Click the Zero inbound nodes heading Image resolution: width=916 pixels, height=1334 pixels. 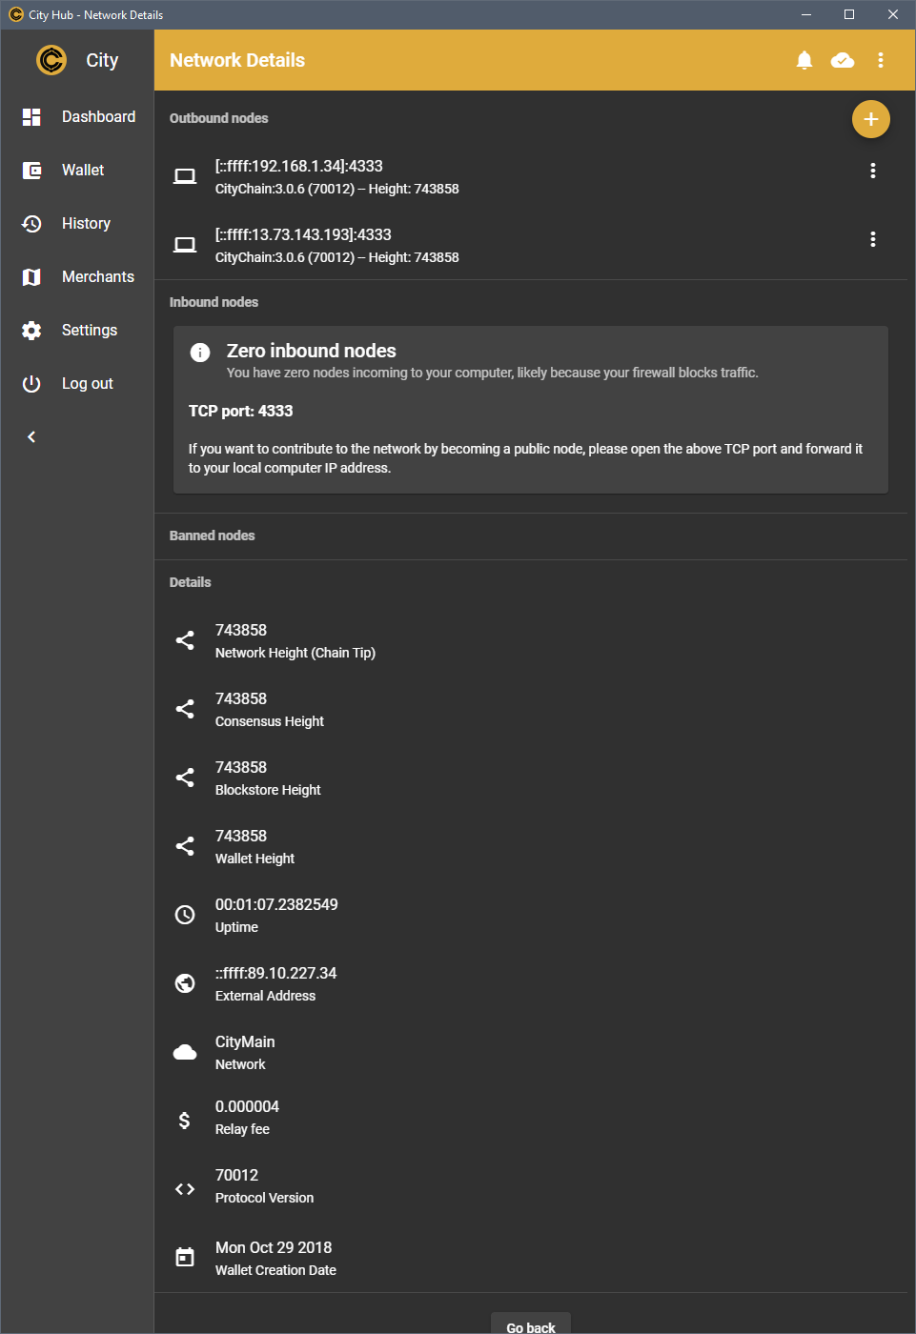point(312,351)
